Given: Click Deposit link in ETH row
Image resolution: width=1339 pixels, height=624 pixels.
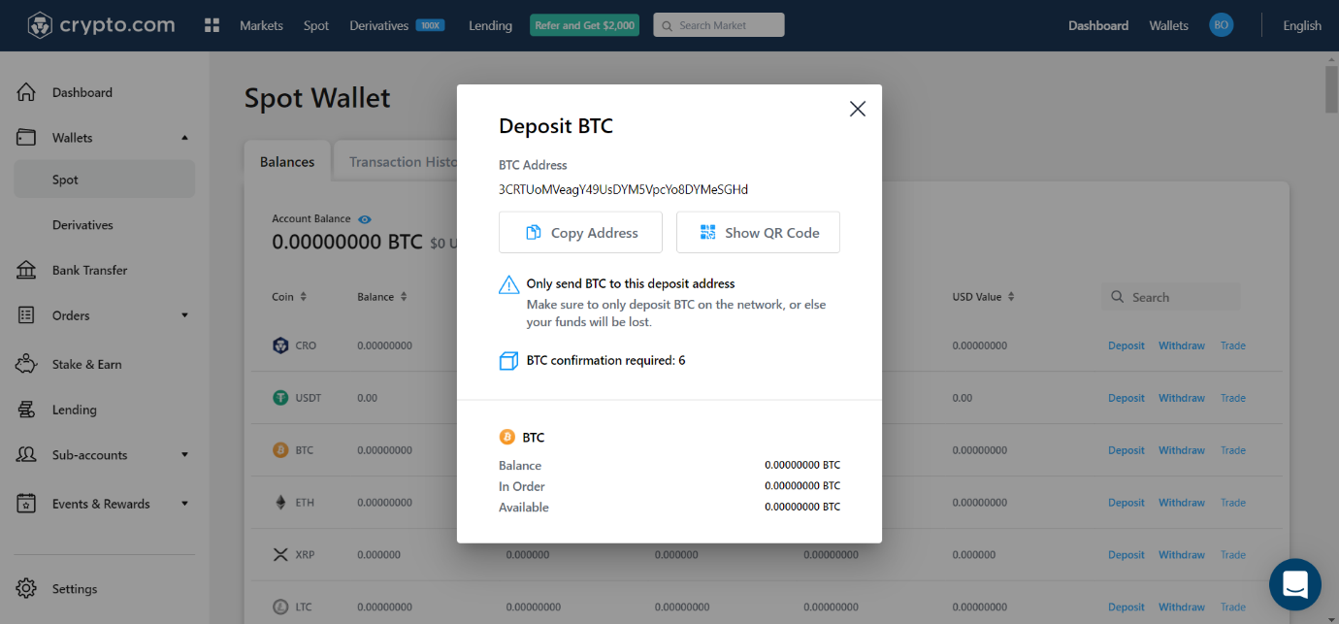Looking at the screenshot, I should coord(1127,503).
